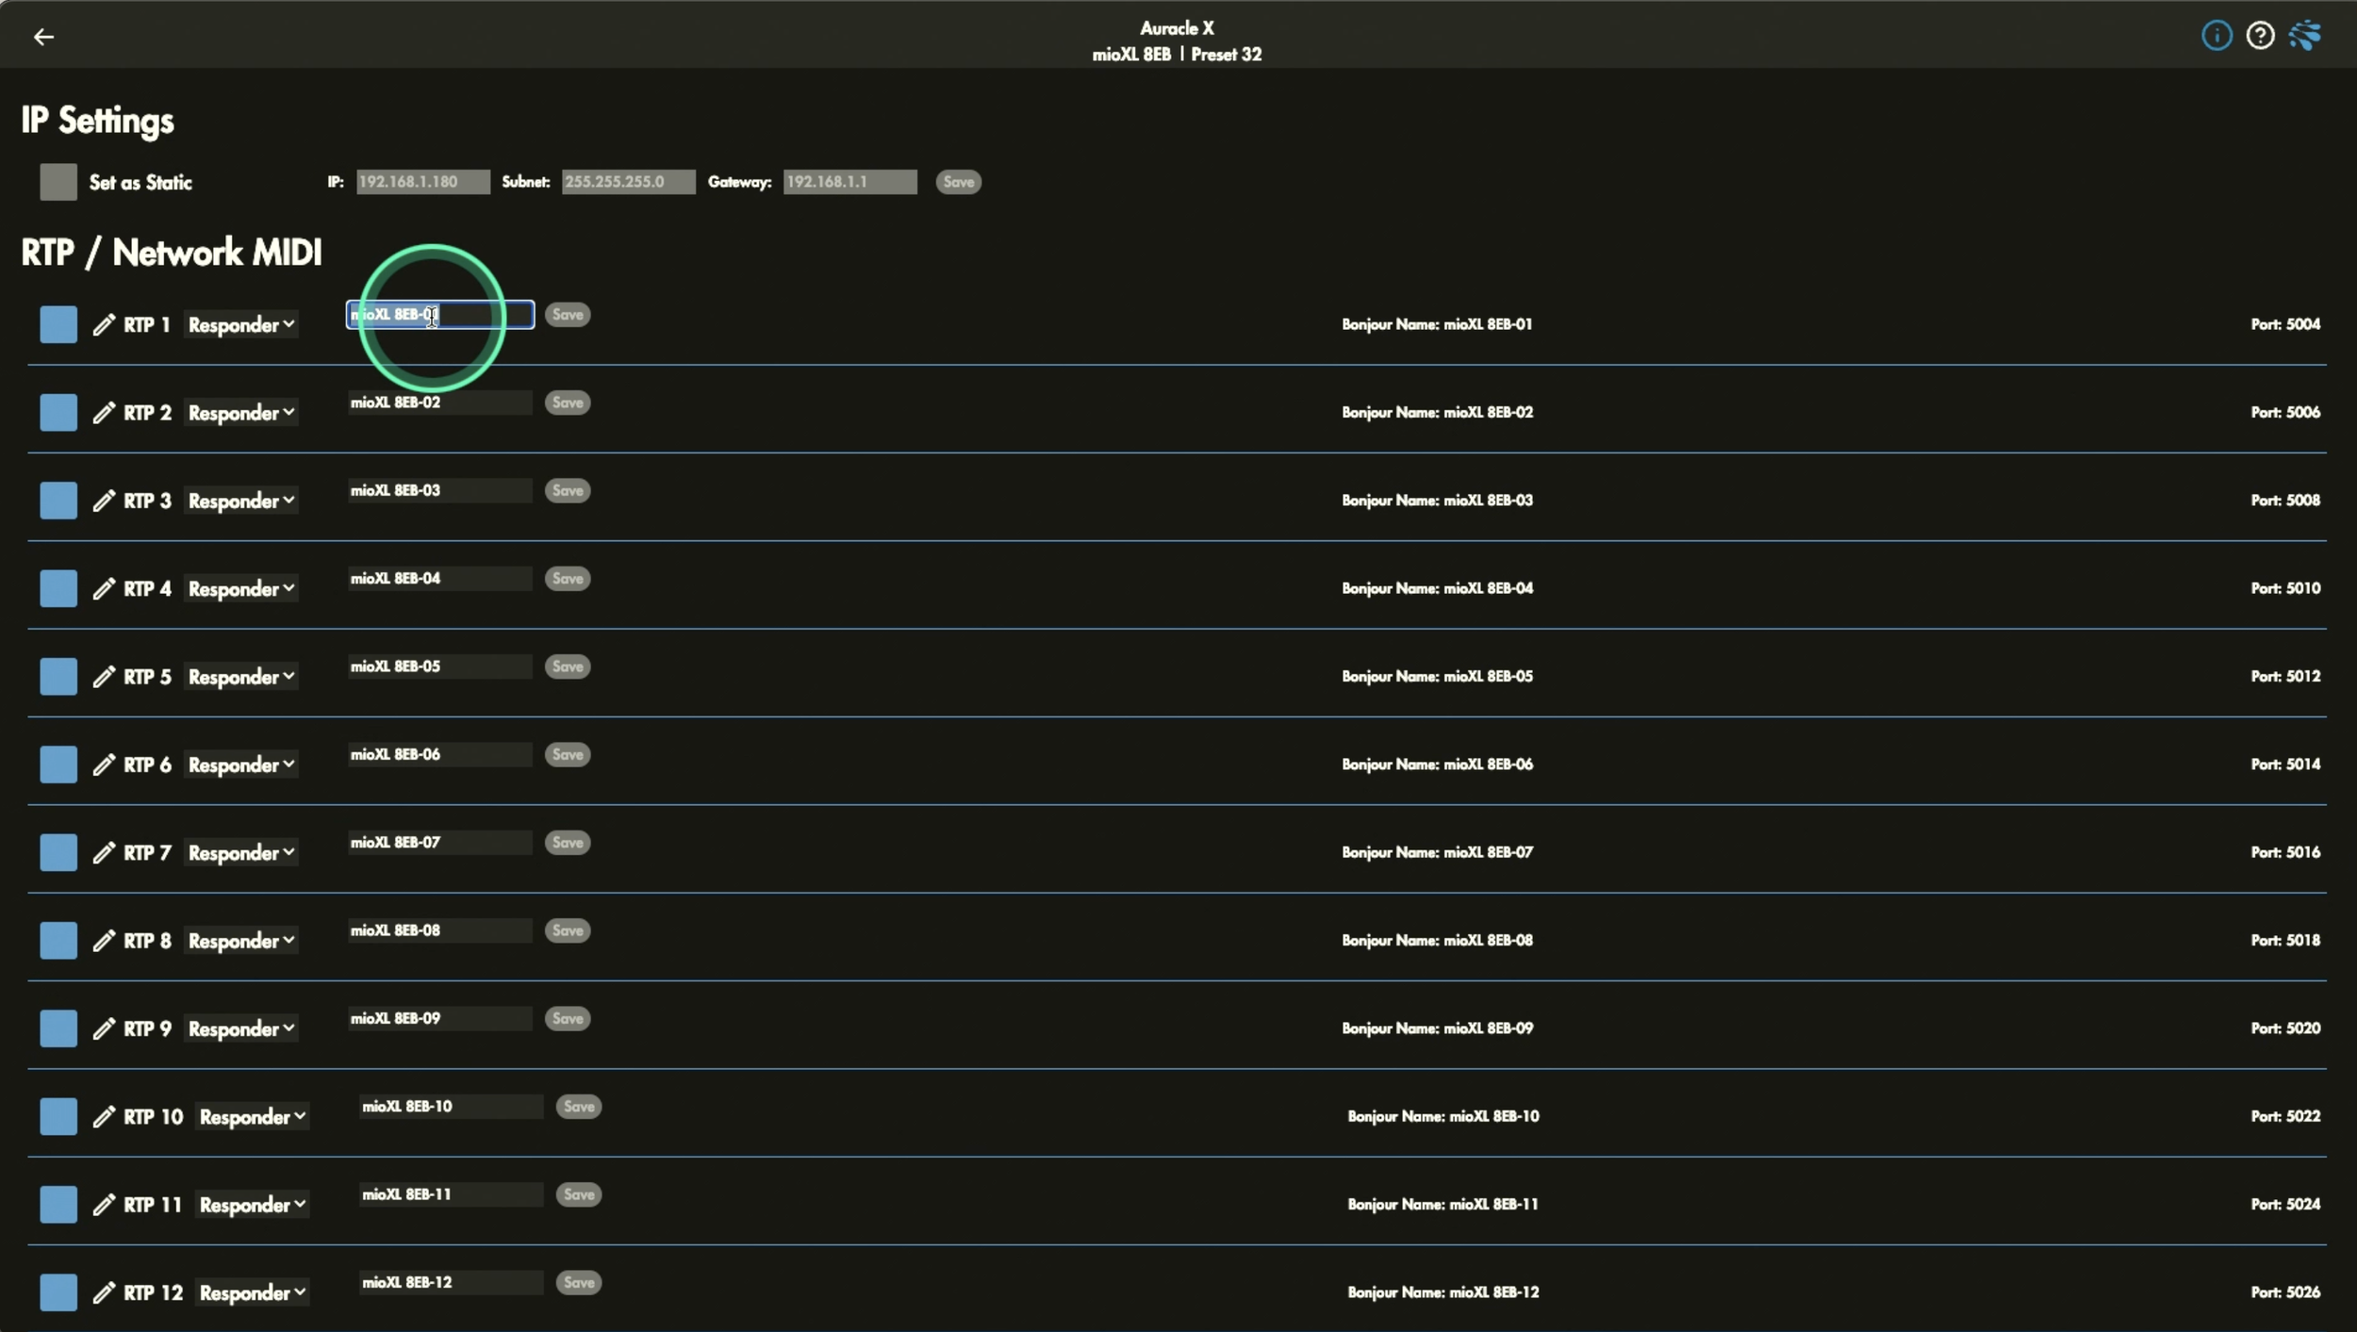This screenshot has width=2357, height=1332.
Task: Click the pencil edit icon for RTP 7
Action: pyautogui.click(x=104, y=852)
